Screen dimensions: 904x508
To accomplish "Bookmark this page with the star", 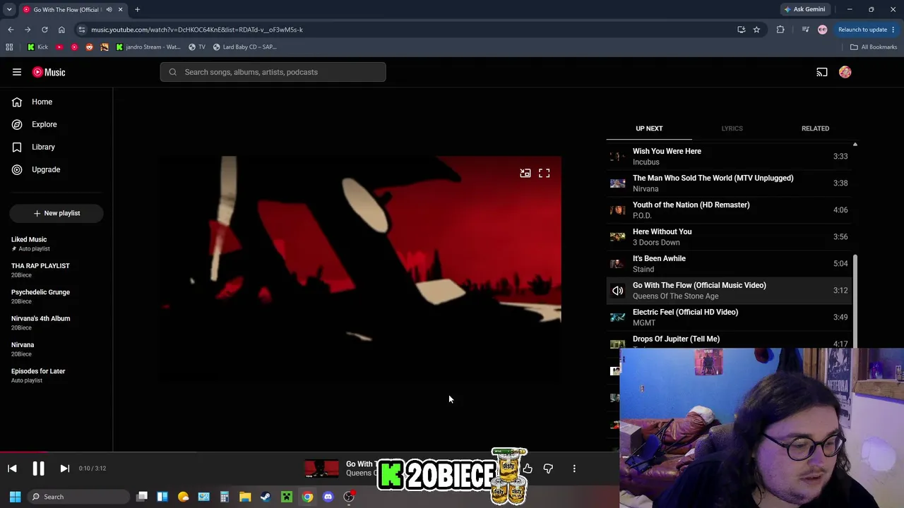I will (x=756, y=30).
